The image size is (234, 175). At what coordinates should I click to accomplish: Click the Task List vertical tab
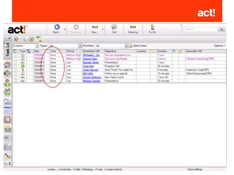pos(7,50)
